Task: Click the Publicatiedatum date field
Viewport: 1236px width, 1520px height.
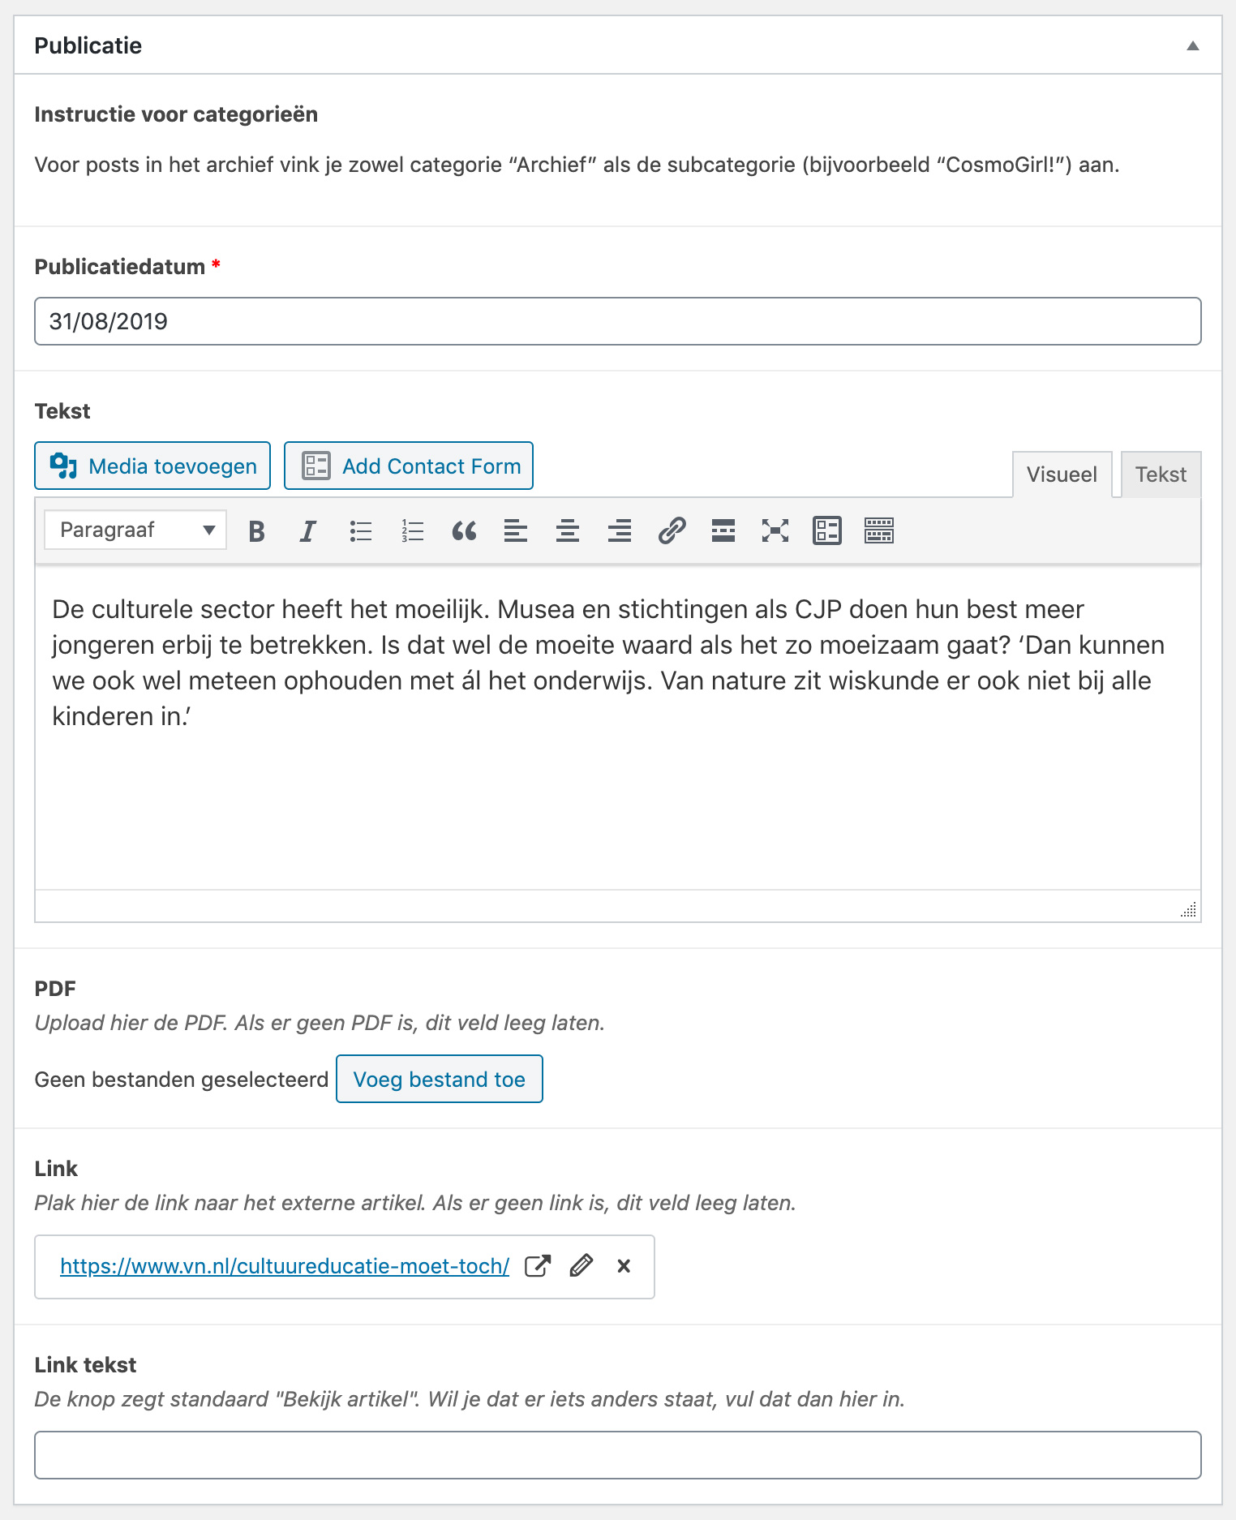Action: click(617, 321)
